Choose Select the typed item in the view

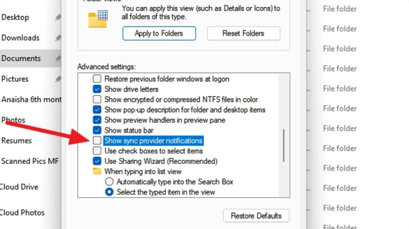109,192
